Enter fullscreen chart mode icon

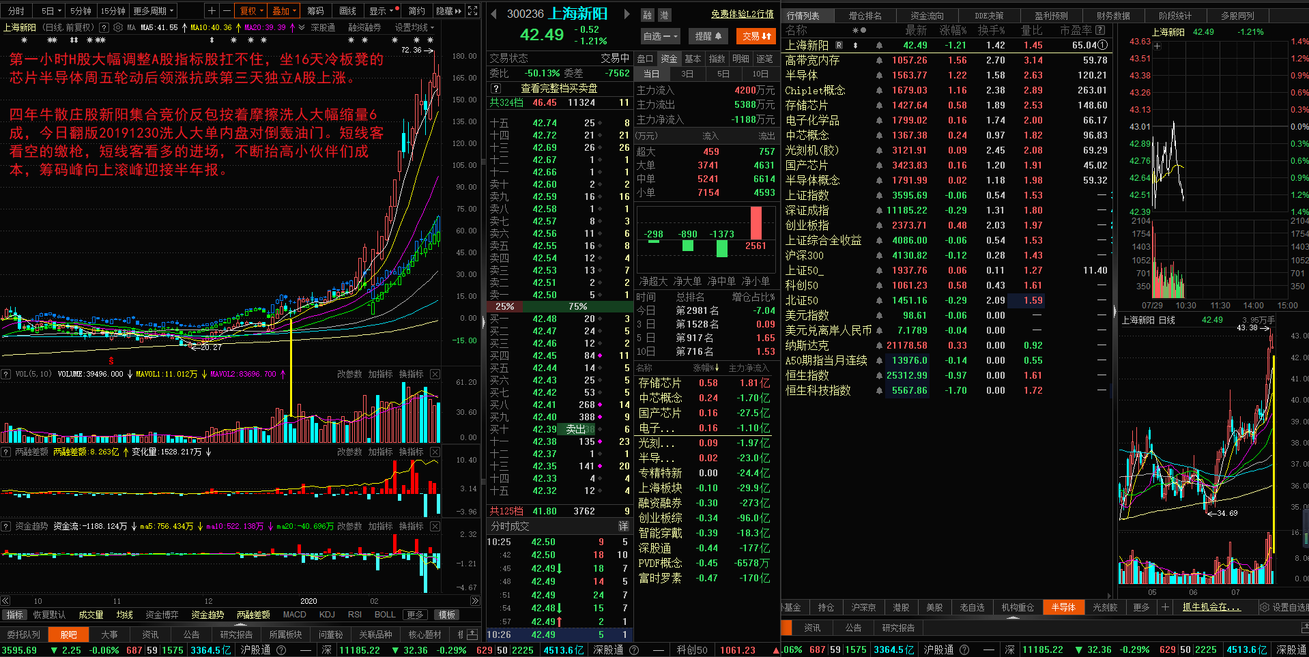point(473,11)
